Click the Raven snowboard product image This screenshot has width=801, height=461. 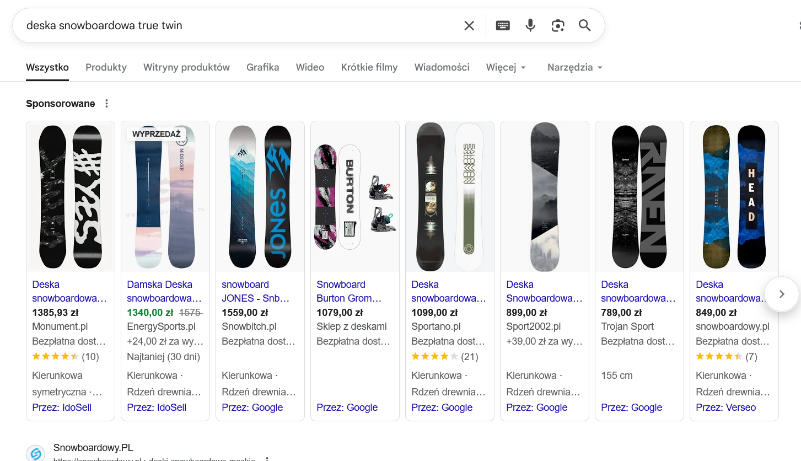(x=639, y=197)
